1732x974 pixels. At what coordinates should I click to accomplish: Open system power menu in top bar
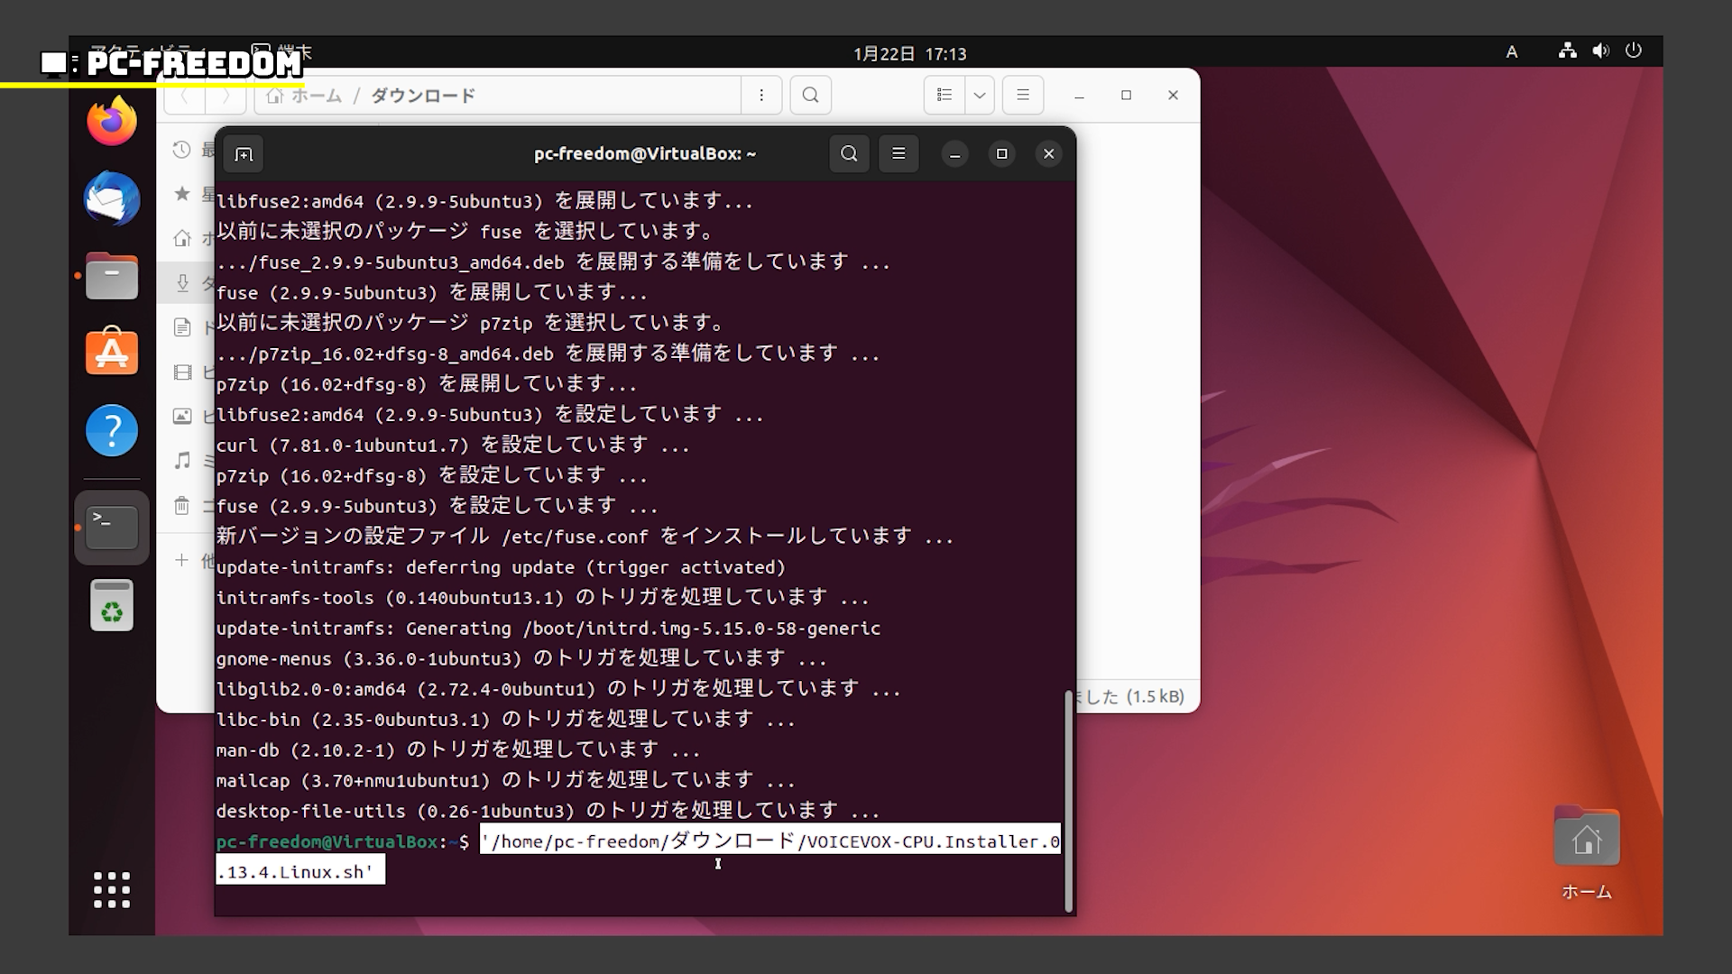(1634, 51)
